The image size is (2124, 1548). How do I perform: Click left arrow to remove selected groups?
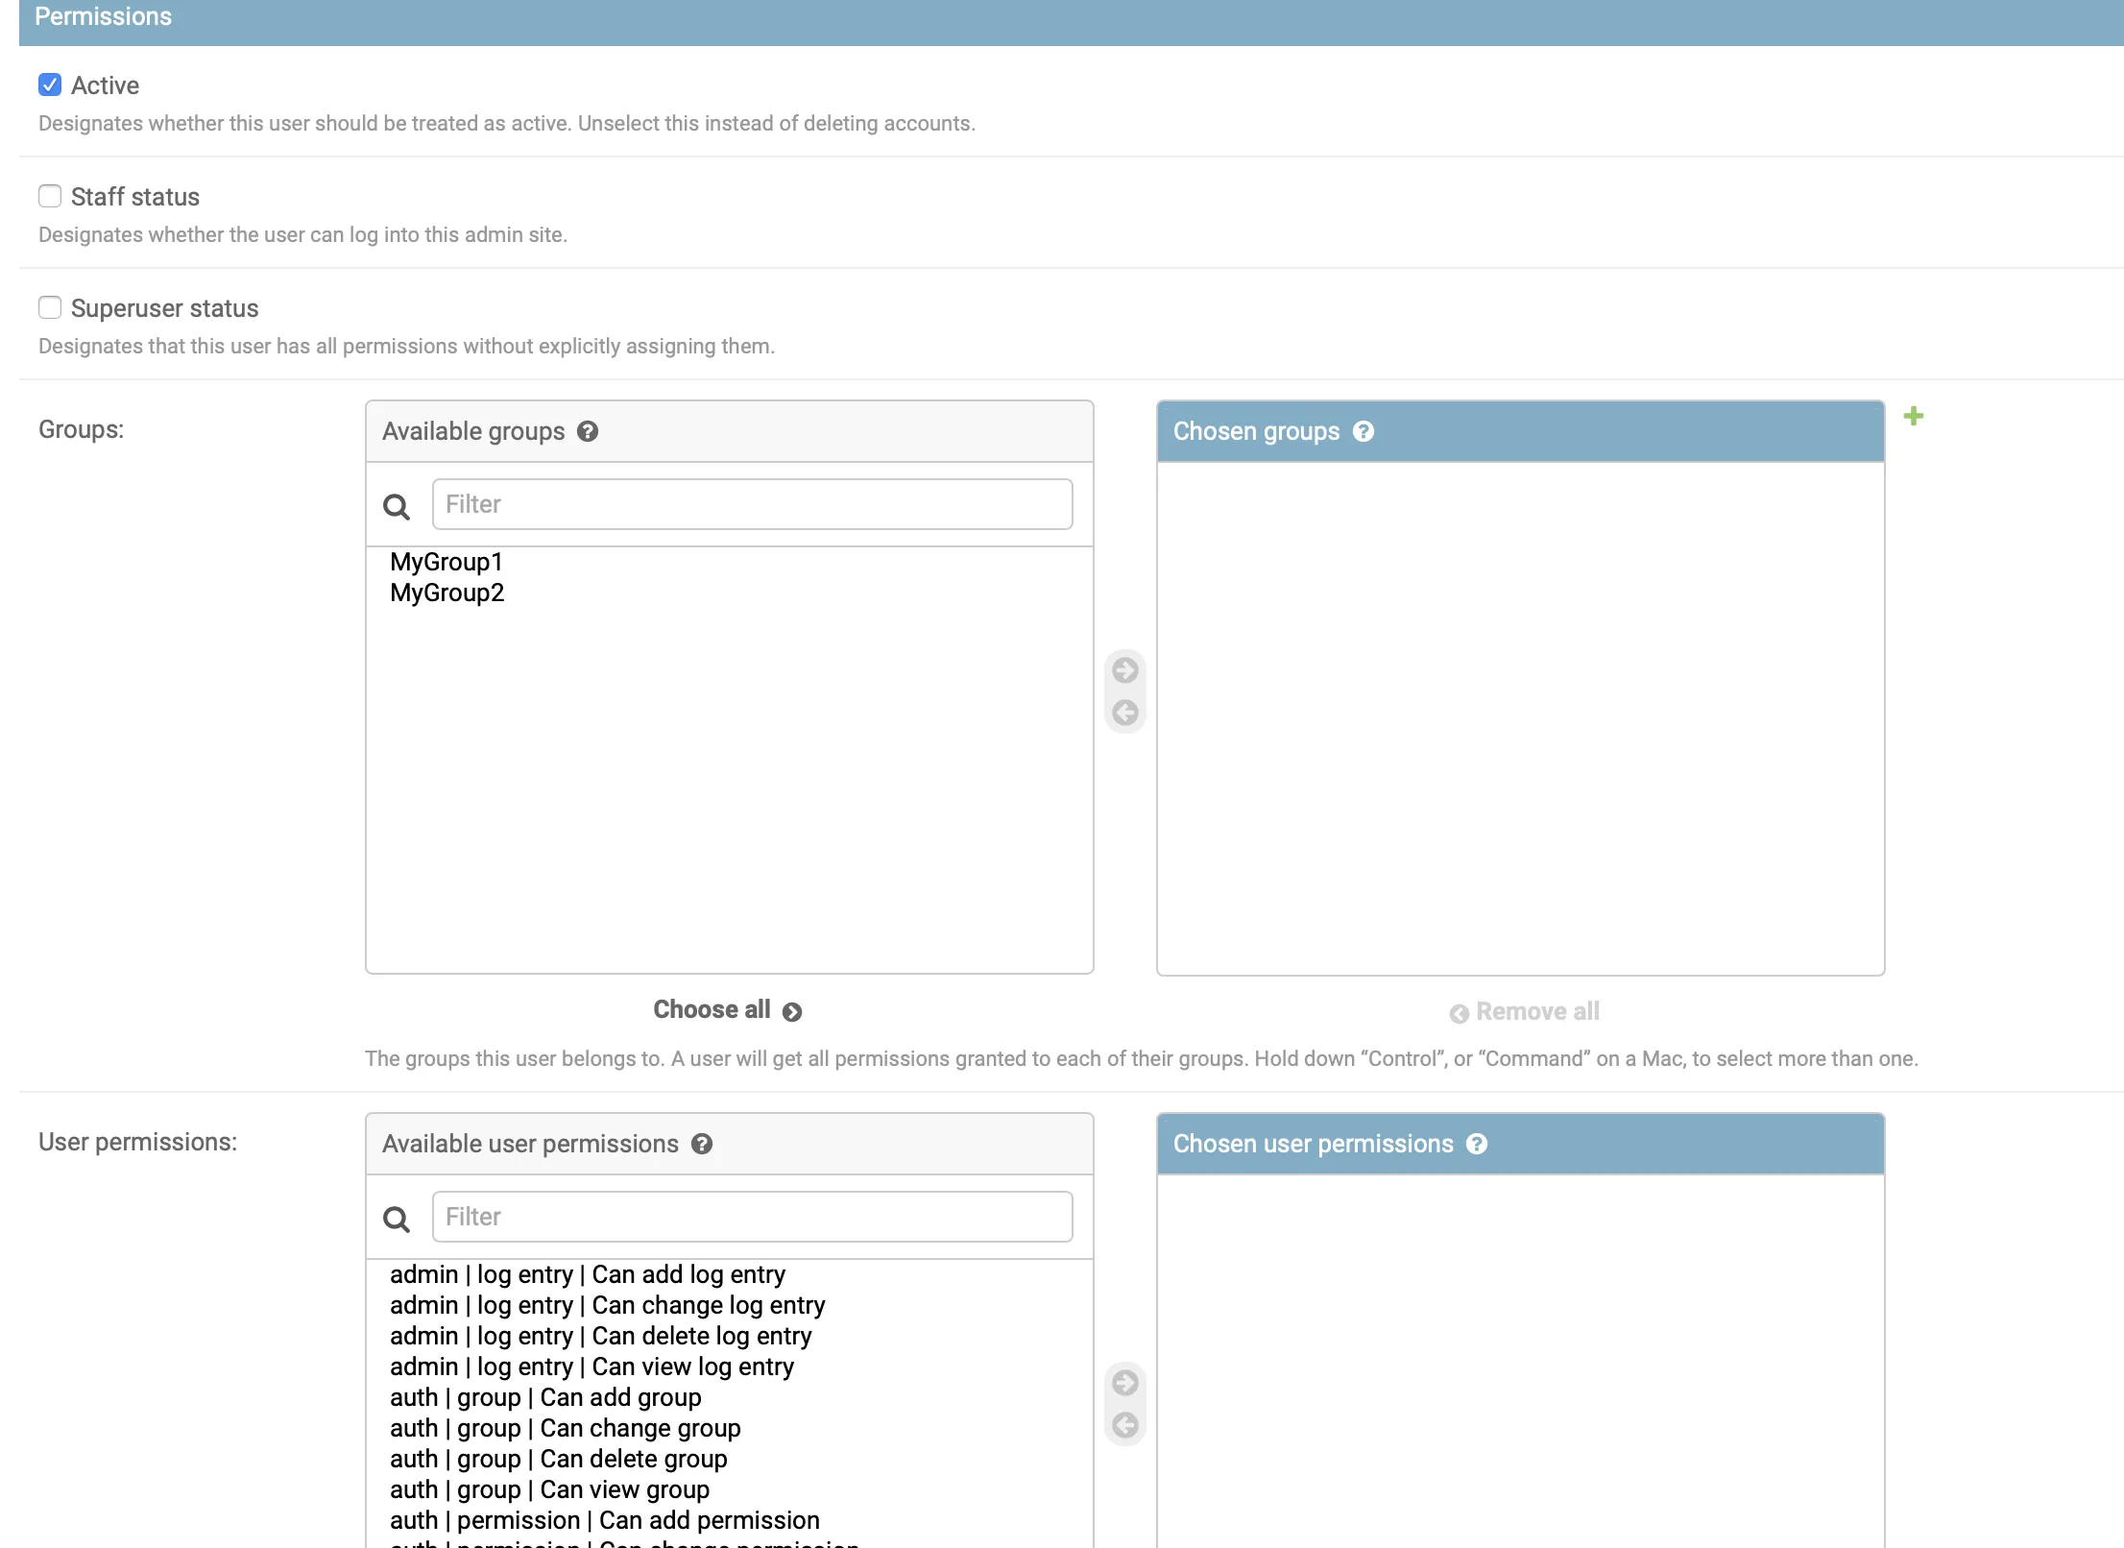pos(1124,713)
